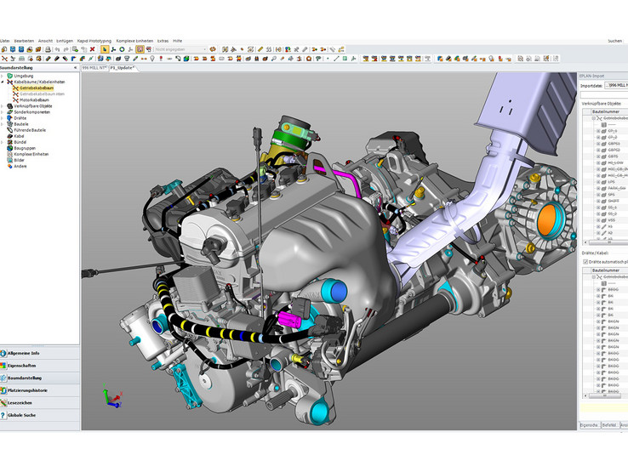Click the Baumdarstellung panel button

tap(40, 378)
